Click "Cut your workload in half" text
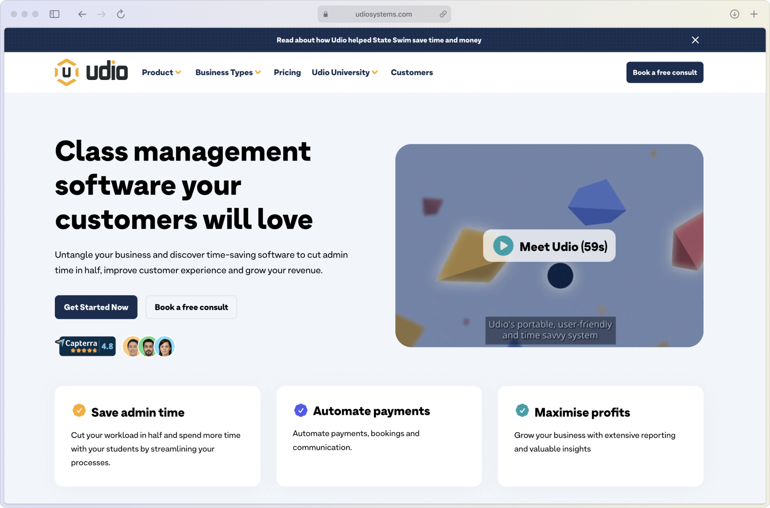 (156, 449)
